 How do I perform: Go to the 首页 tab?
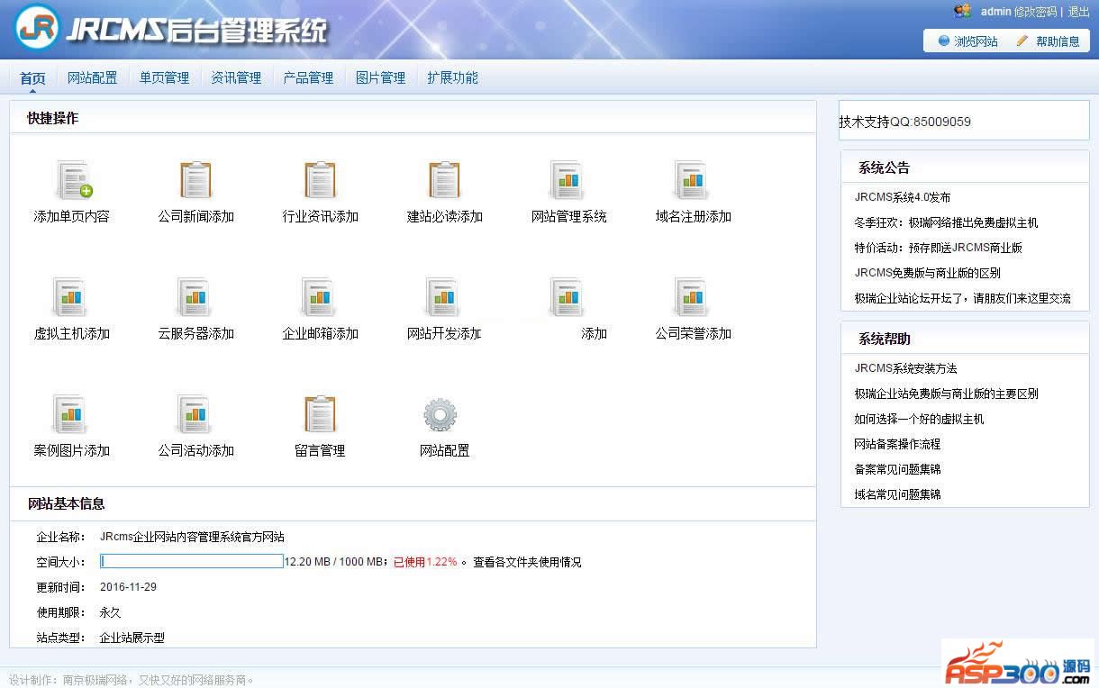[x=32, y=77]
